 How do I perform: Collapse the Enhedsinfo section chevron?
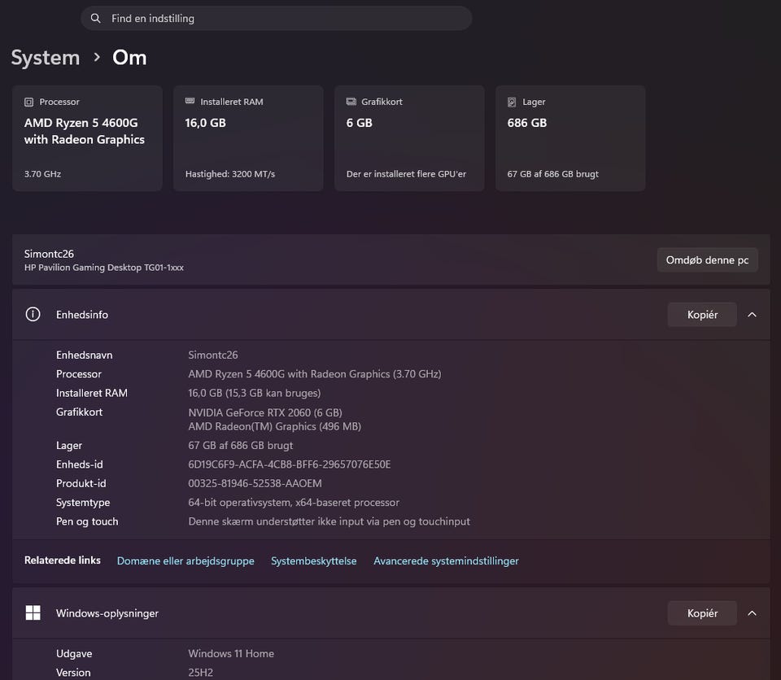coord(752,315)
